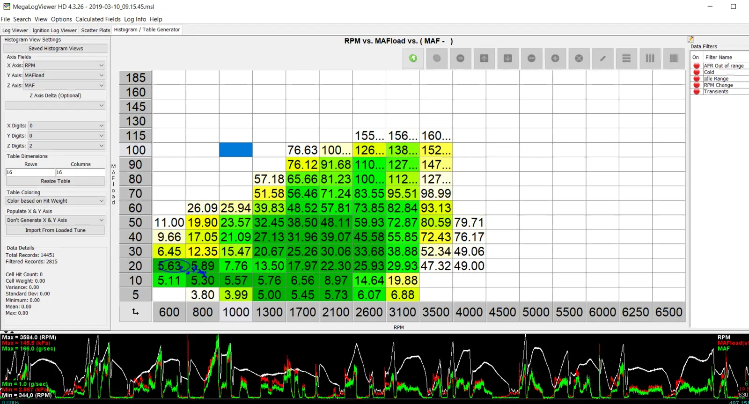Open the Y Axis MAFload dropdown
This screenshot has height=404, width=749.
(x=64, y=75)
